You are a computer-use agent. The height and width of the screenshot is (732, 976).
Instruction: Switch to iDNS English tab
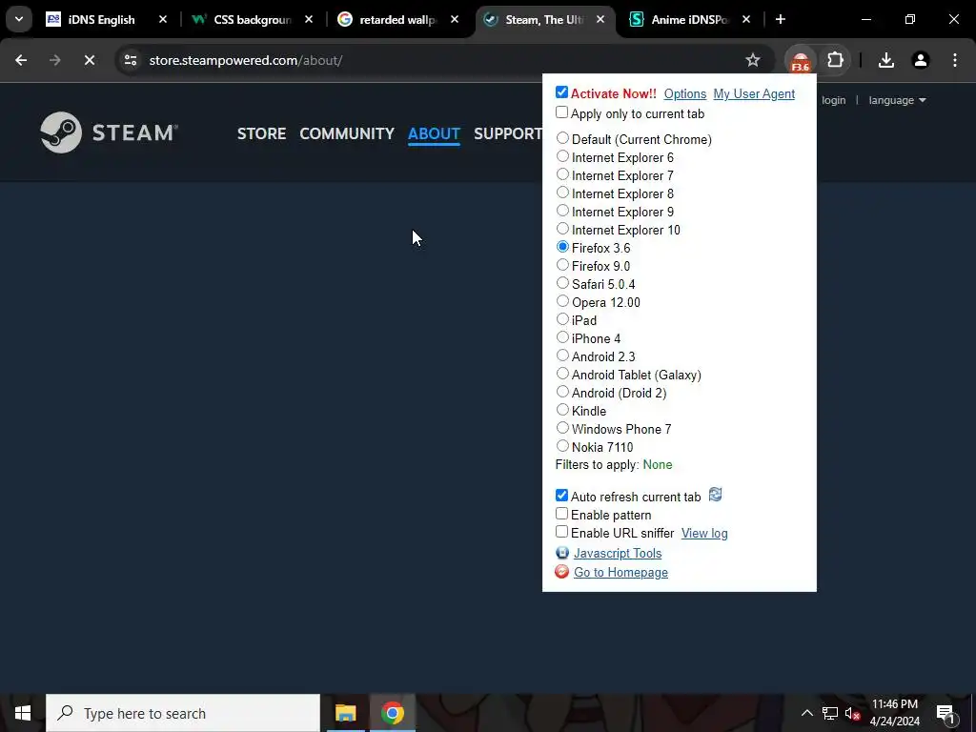pos(99,19)
